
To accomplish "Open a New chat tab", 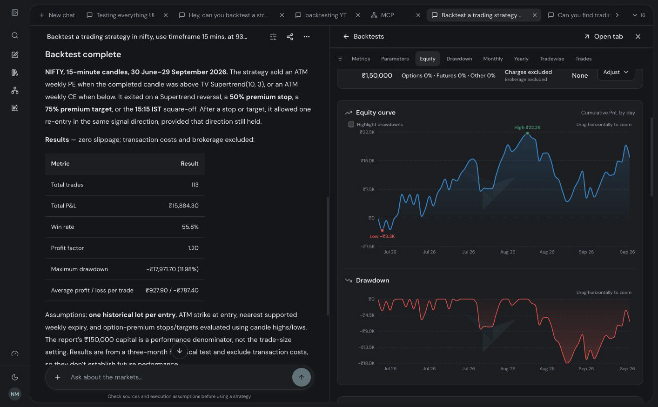I will click(x=57, y=15).
